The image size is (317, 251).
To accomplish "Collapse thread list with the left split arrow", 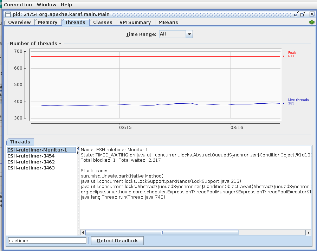I will pos(78,149).
